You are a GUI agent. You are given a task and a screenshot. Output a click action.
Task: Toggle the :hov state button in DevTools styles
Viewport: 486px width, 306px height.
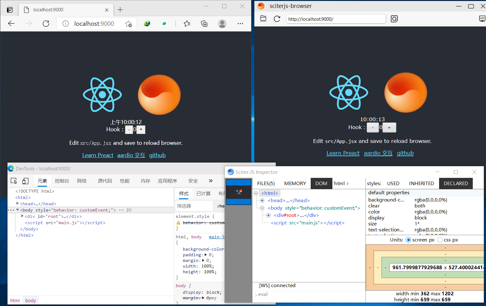click(221, 206)
